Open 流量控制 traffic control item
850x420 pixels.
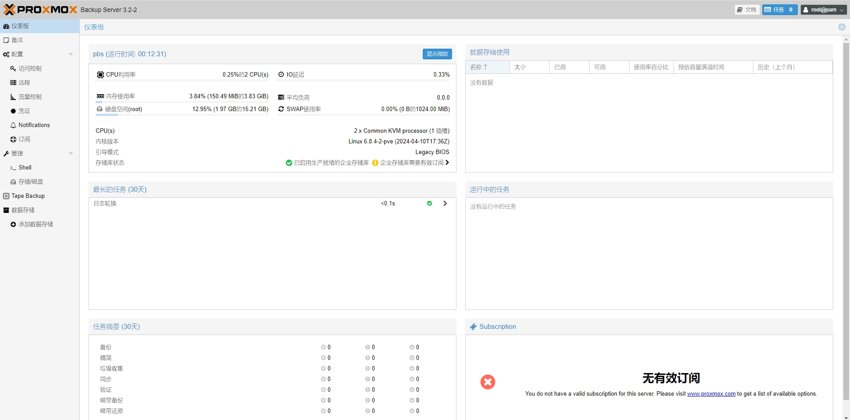pyautogui.click(x=30, y=97)
